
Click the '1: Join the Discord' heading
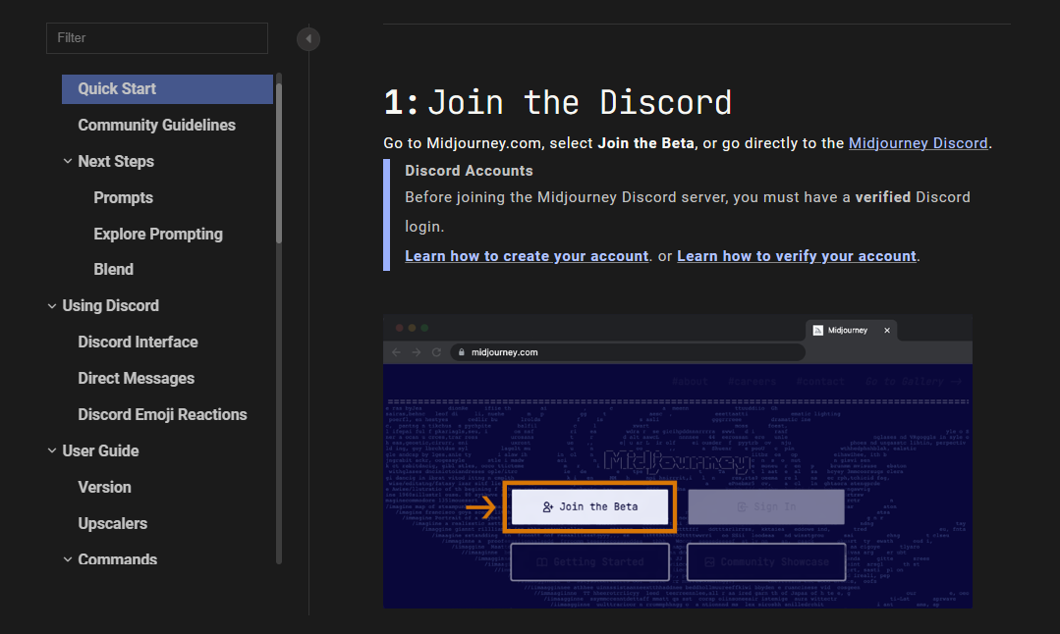(x=558, y=103)
